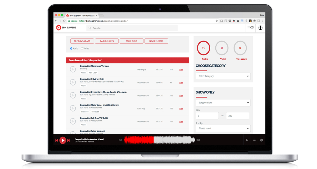Play Despacito (Dynamiq vs Shelco Garcia) preview
317x169 pixels.
[73, 95]
